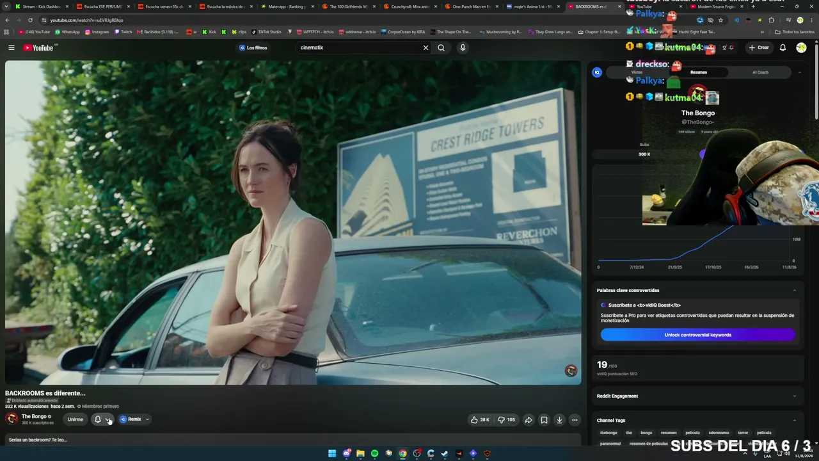
Task: Click the magnifier search button
Action: (x=441, y=47)
